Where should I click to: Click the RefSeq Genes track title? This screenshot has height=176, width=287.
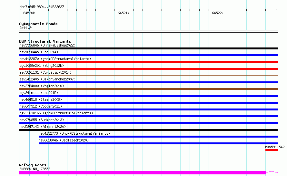tap(33, 165)
